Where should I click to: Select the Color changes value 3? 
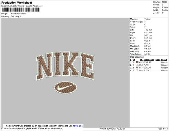(145, 22)
